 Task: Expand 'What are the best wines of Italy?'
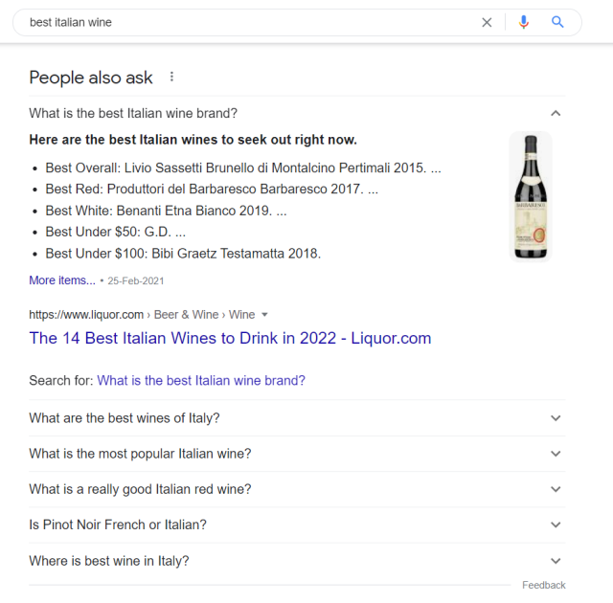point(556,418)
